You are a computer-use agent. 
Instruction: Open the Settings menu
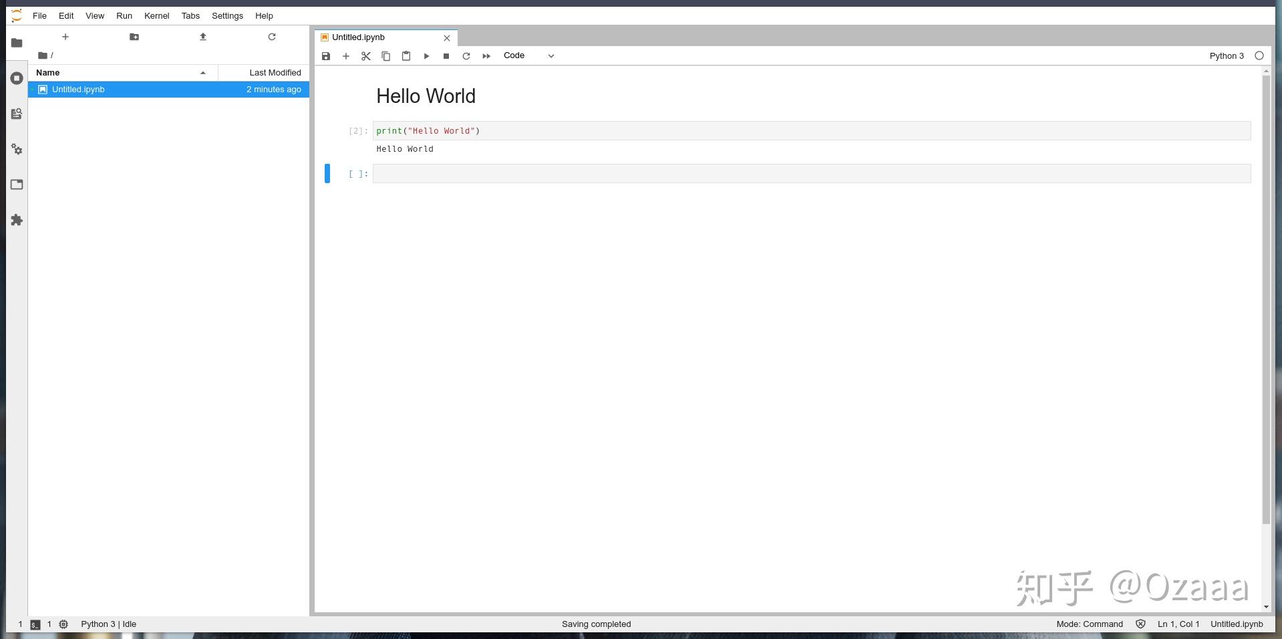(226, 15)
